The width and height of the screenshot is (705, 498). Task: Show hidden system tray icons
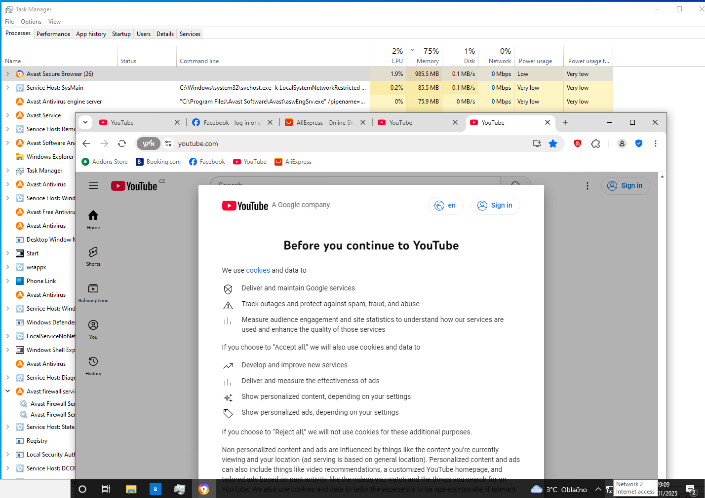(x=598, y=489)
